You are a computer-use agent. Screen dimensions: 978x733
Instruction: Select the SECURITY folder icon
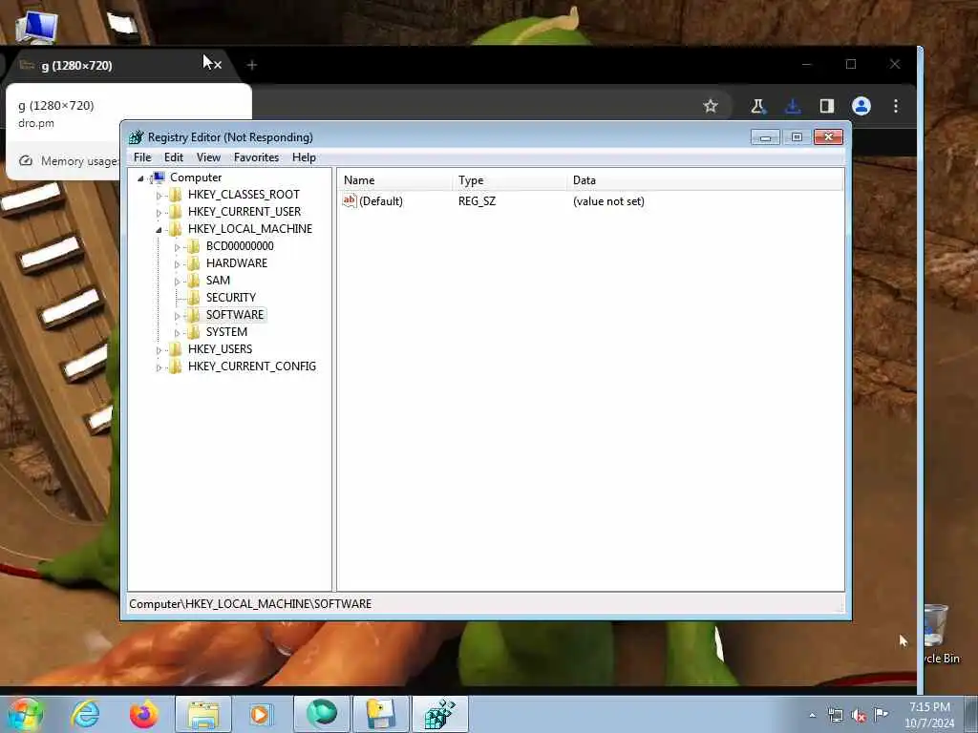click(194, 298)
